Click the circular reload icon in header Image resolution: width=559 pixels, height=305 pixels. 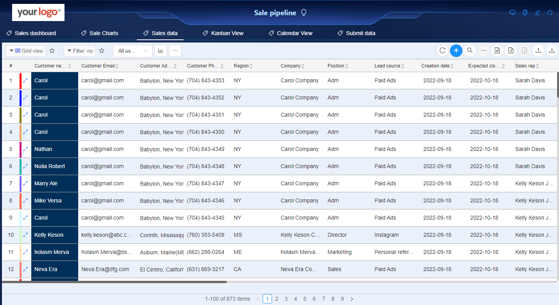coord(550,12)
